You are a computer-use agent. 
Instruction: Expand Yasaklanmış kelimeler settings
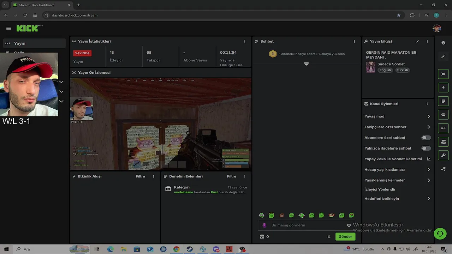pyautogui.click(x=397, y=180)
